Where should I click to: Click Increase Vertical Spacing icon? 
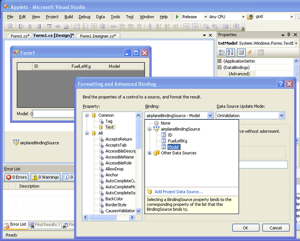pos(158,26)
